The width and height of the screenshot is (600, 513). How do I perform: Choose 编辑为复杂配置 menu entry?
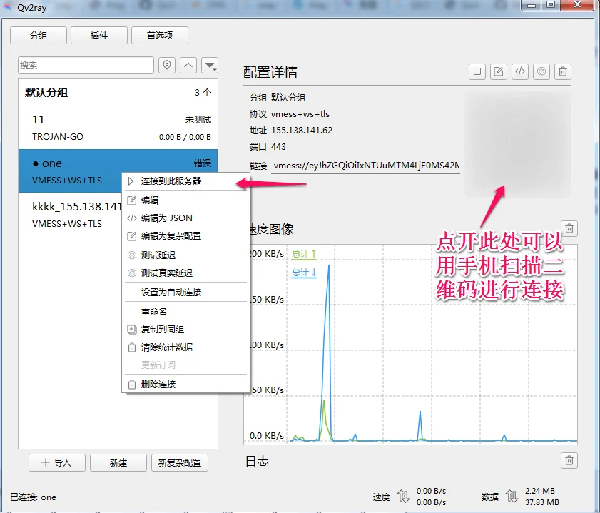coord(185,236)
